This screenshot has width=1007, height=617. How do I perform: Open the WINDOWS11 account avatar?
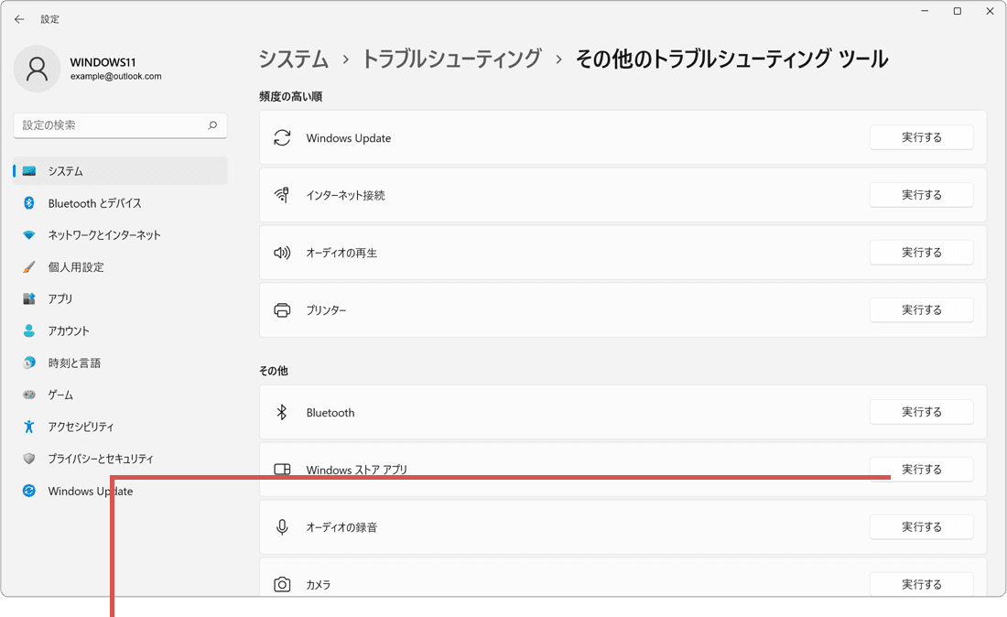(x=37, y=69)
